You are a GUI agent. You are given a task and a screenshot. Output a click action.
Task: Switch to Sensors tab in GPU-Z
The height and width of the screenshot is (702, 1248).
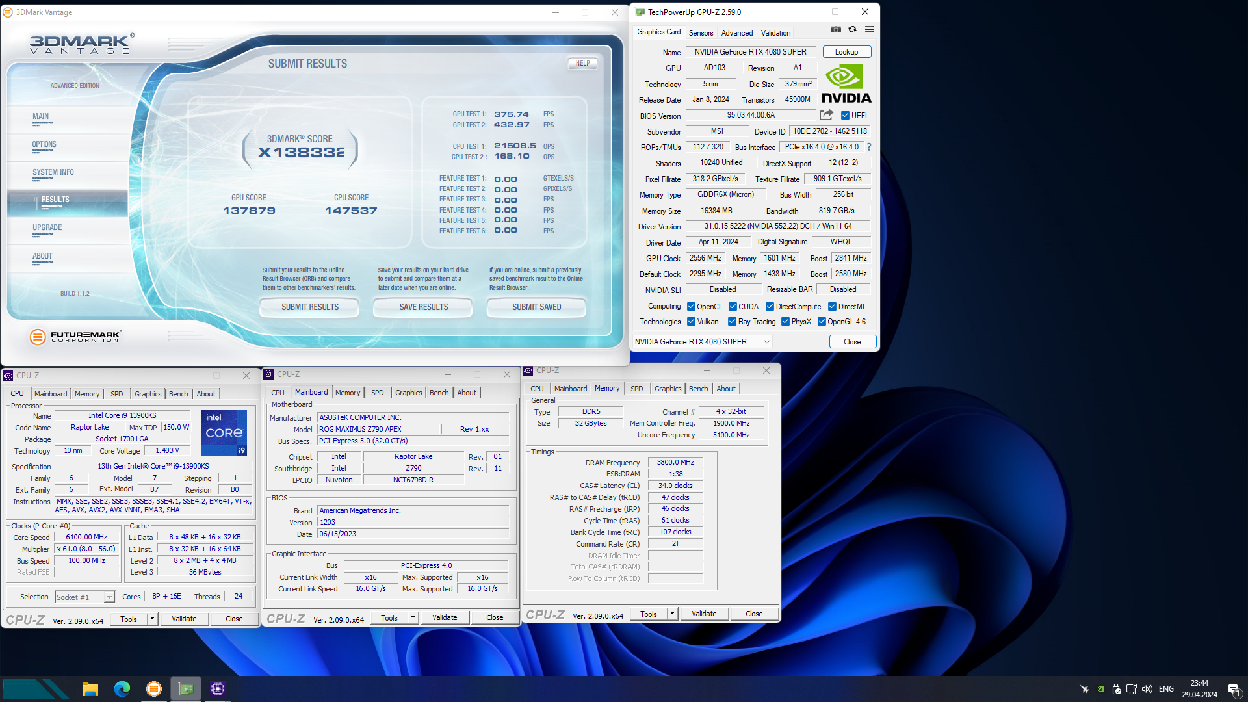[x=701, y=32]
